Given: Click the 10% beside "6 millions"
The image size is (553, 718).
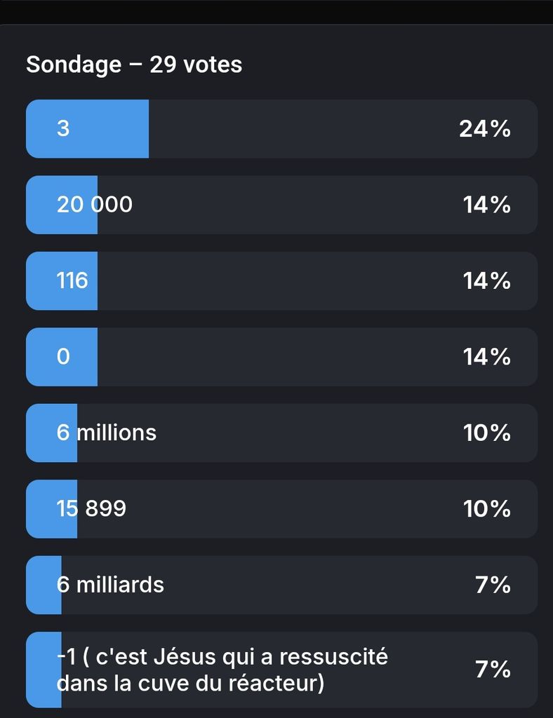Looking at the screenshot, I should (486, 433).
